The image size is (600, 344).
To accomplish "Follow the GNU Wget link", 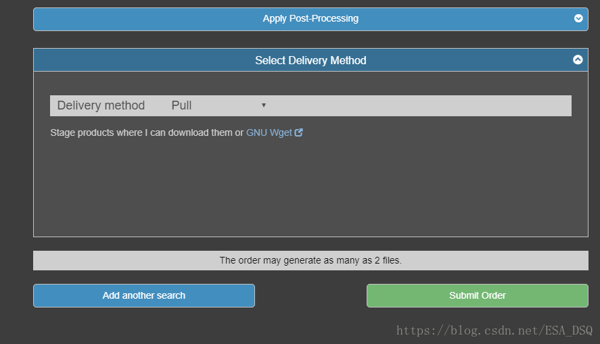I will pyautogui.click(x=269, y=132).
